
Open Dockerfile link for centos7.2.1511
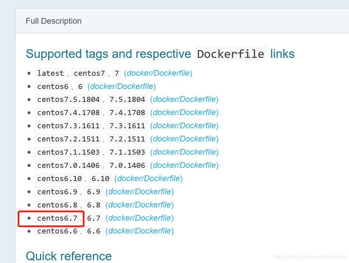pyautogui.click(x=184, y=139)
